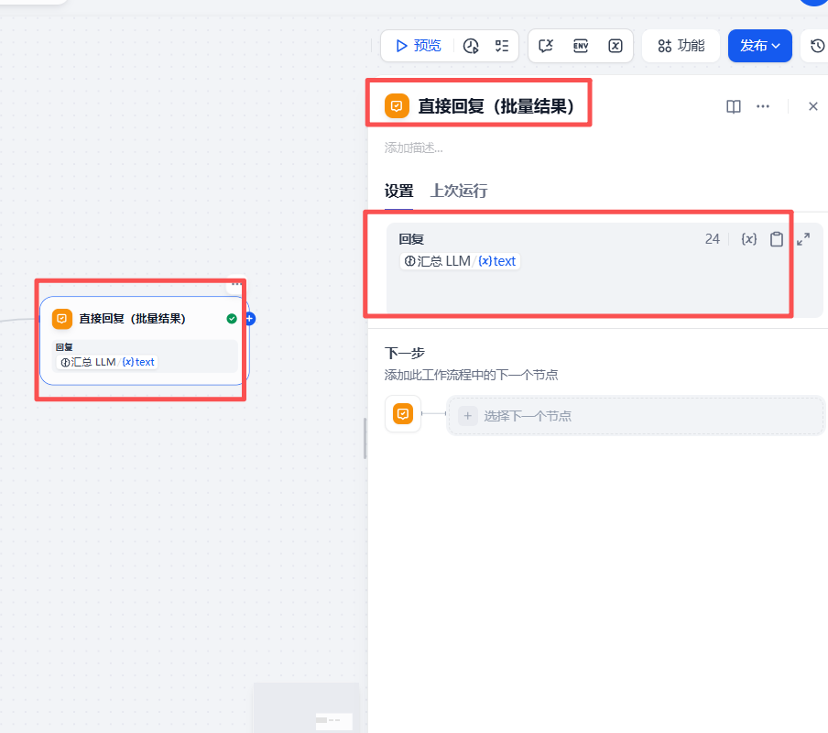Close the node settings panel
The width and height of the screenshot is (828, 733).
(813, 106)
